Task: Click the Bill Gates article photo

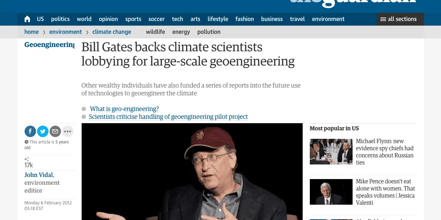Action: point(192,172)
